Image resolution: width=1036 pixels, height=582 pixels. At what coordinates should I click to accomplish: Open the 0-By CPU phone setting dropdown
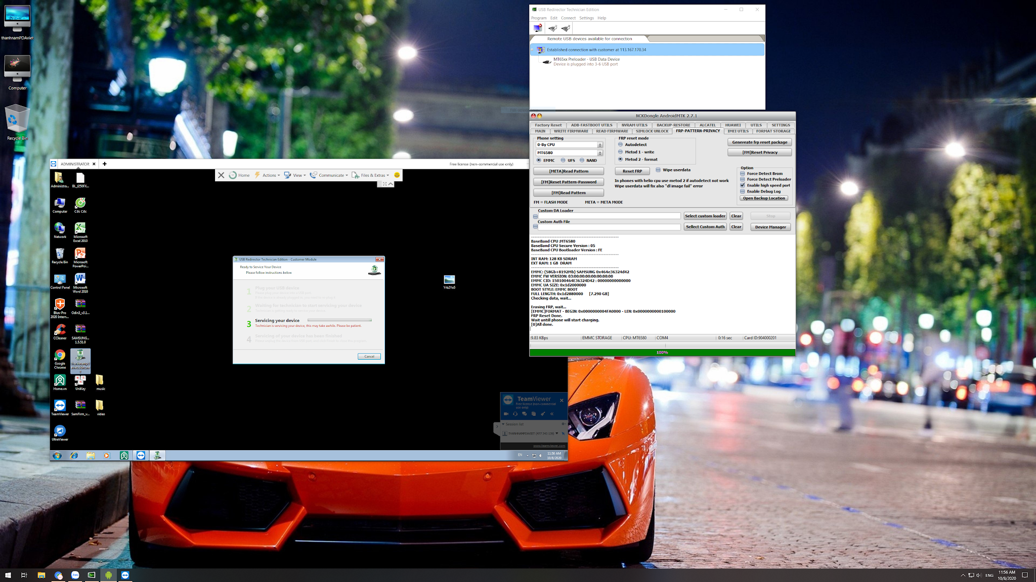pyautogui.click(x=600, y=145)
